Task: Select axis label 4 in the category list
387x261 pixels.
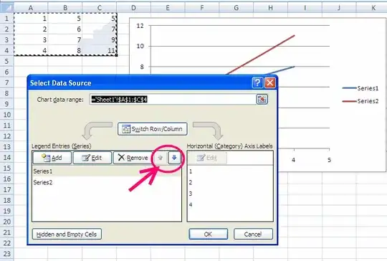Action: click(x=230, y=204)
